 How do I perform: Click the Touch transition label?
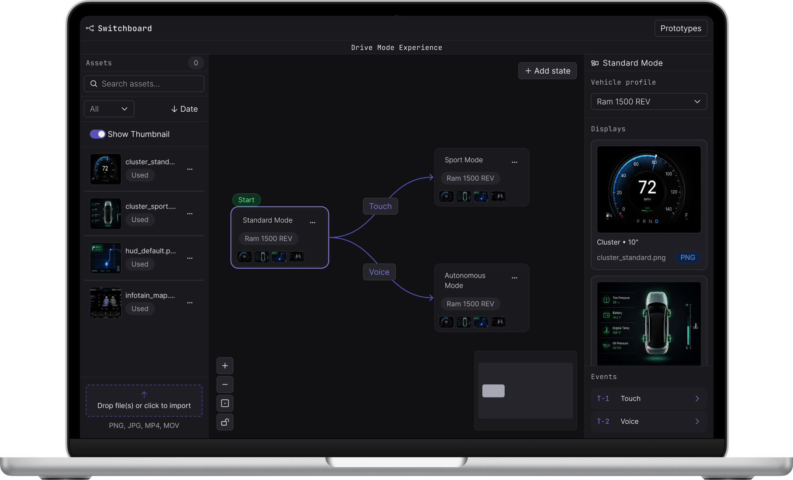click(x=381, y=206)
